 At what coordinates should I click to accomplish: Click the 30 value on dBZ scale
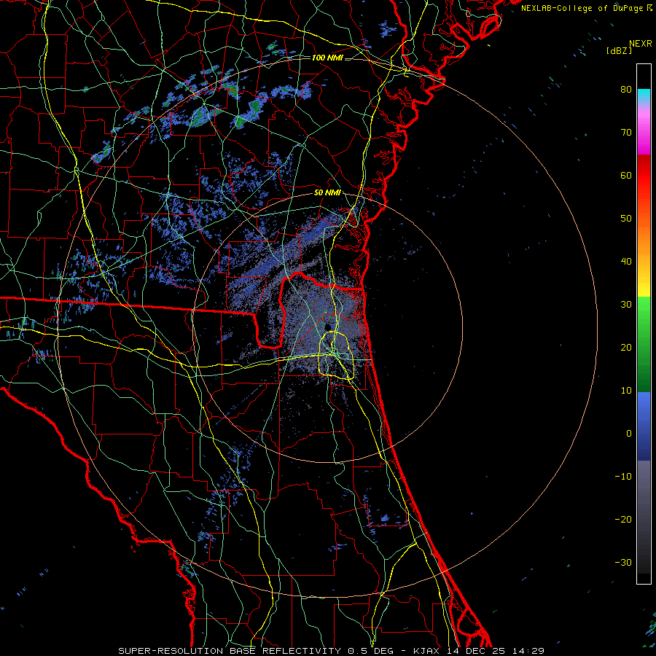[x=626, y=305]
